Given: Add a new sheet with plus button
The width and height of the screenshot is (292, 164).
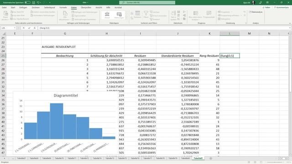Looking at the screenshot, I should coord(211,159).
